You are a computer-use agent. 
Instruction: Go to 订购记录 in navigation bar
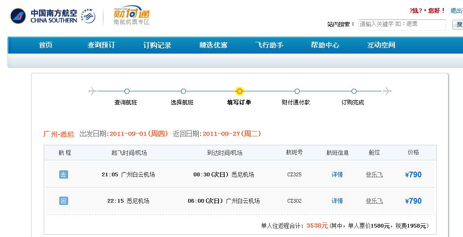pyautogui.click(x=157, y=45)
